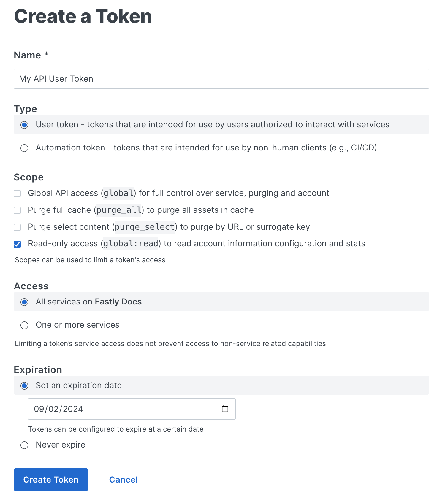Enable Global API access scope
Screen dimensions: 437x498
tap(17, 193)
